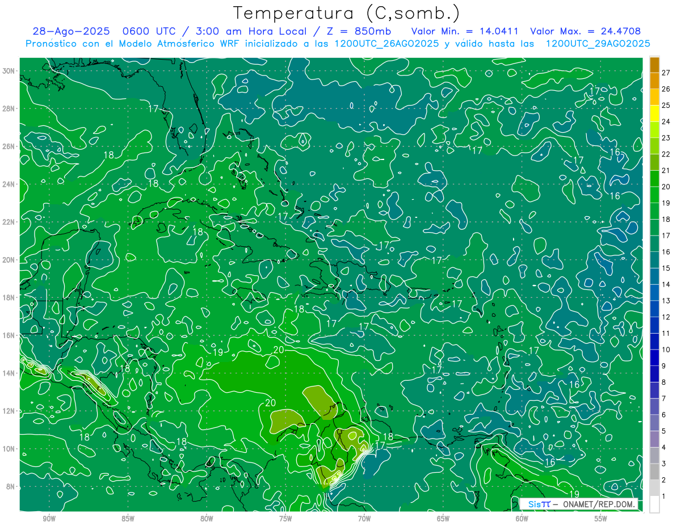The image size is (681, 526).
Task: Click the '75W' longitude axis label
Action: click(x=285, y=519)
